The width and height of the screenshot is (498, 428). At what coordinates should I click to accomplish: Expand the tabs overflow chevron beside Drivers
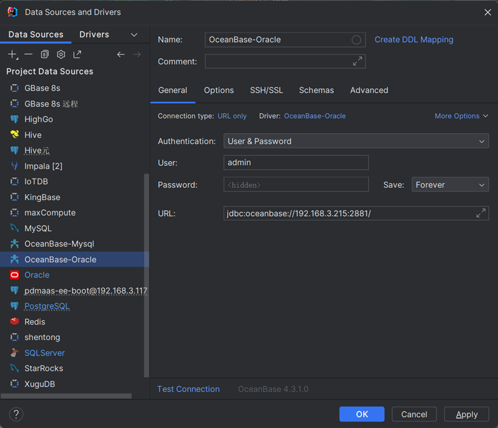point(134,35)
